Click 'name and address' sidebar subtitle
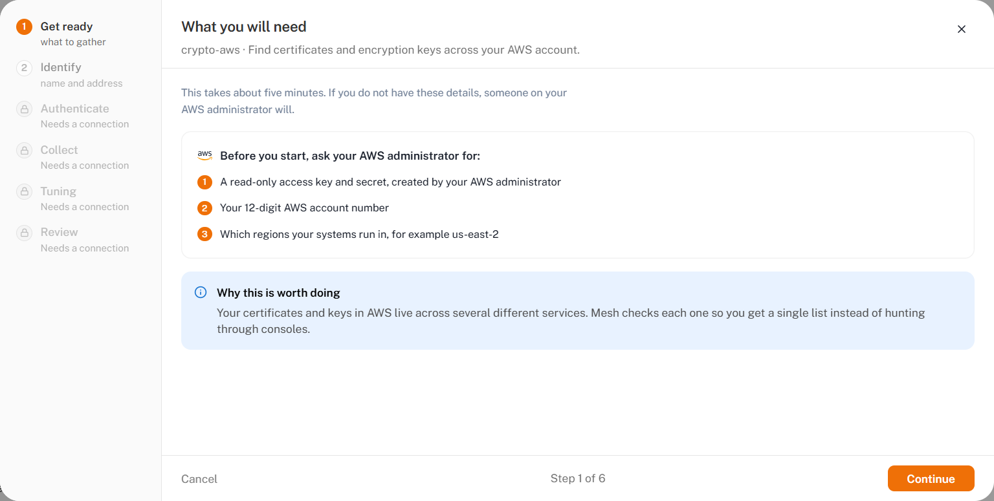 point(82,83)
